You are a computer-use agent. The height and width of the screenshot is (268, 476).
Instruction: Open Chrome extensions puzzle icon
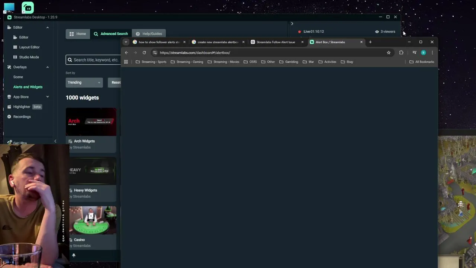tap(401, 52)
